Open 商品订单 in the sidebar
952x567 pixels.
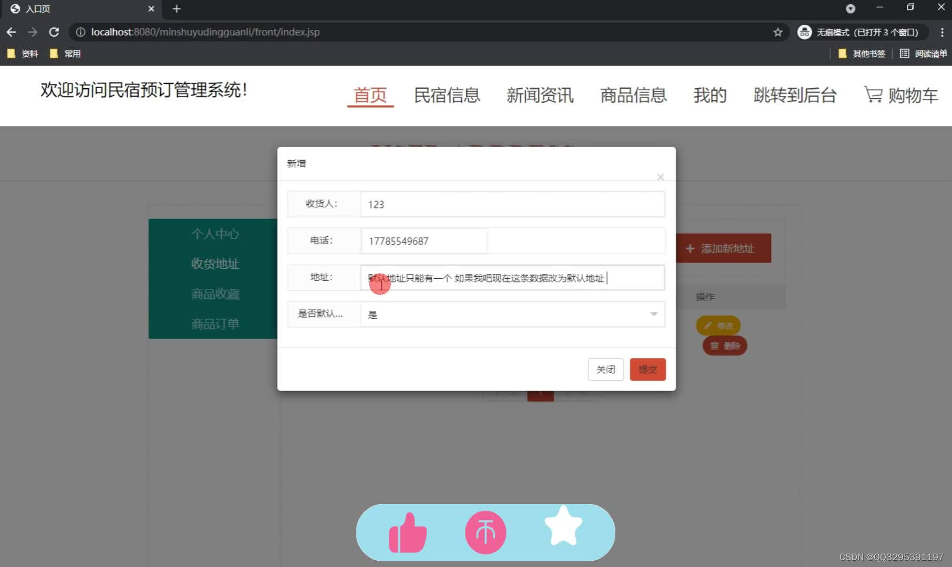[215, 324]
